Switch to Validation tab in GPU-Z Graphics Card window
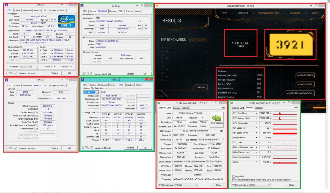 [186, 108]
